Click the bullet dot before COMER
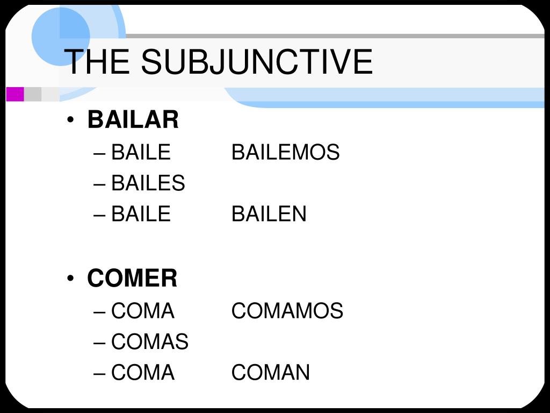This screenshot has height=413, width=550. (70, 279)
